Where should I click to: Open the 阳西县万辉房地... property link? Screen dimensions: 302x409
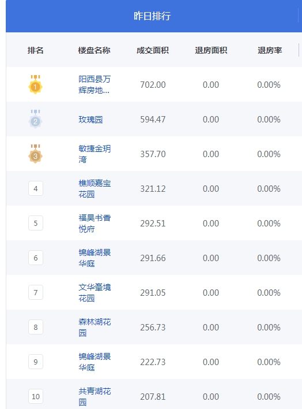point(95,84)
